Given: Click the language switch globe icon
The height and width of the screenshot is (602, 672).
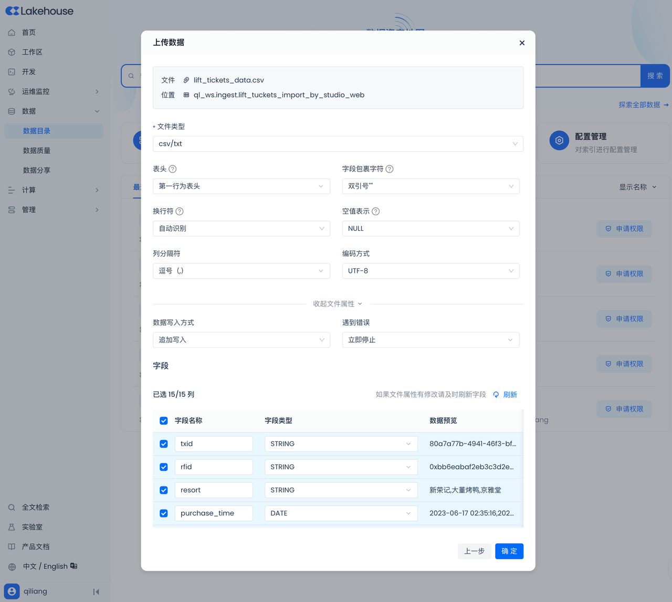Looking at the screenshot, I should pyautogui.click(x=12, y=567).
